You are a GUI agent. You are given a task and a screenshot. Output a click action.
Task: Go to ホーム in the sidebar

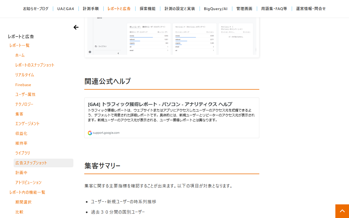[20, 55]
